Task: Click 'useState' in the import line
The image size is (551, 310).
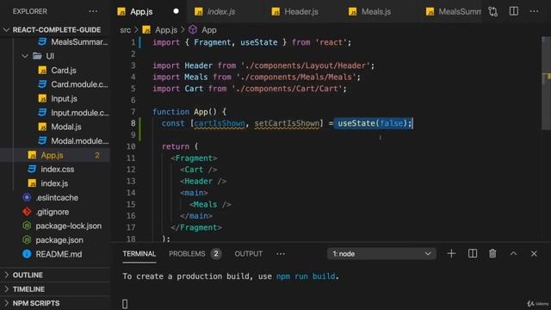Action: (259, 42)
